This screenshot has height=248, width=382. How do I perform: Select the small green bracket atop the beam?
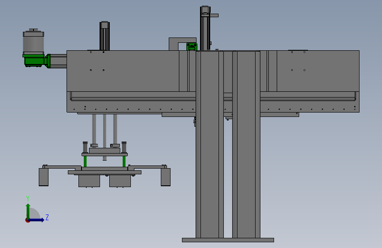(x=192, y=47)
